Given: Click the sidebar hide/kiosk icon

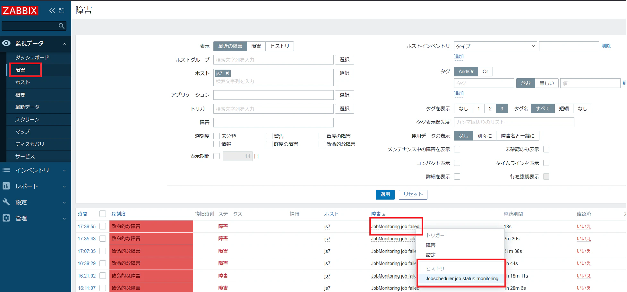Looking at the screenshot, I should point(62,11).
